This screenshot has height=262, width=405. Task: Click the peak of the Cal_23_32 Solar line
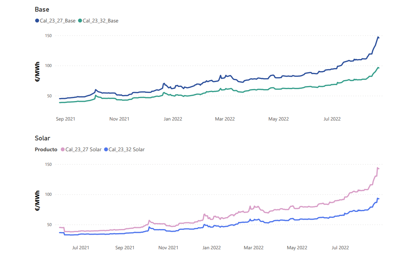point(377,198)
